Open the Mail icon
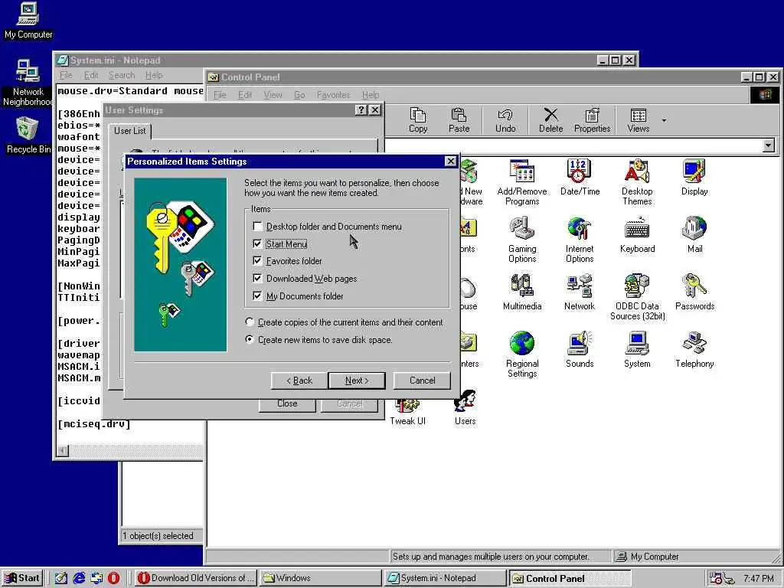The height and width of the screenshot is (588, 784). 694,235
